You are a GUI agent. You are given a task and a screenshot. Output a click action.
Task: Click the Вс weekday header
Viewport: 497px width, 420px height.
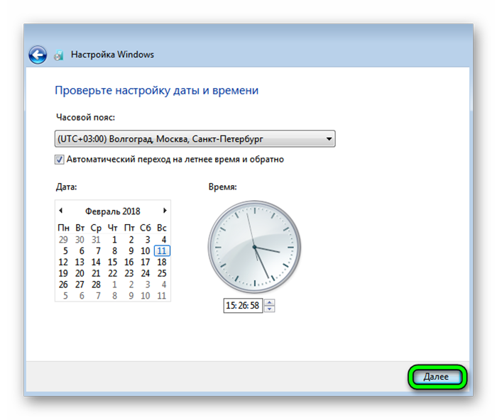(x=162, y=228)
